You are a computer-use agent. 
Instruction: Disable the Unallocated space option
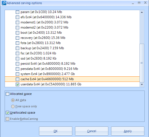(7, 113)
